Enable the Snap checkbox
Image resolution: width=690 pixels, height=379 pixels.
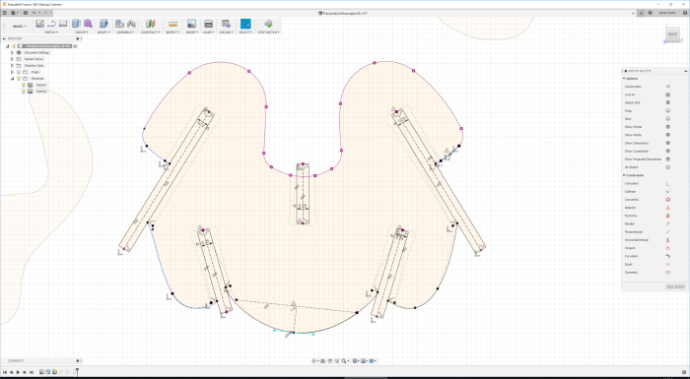(x=667, y=111)
